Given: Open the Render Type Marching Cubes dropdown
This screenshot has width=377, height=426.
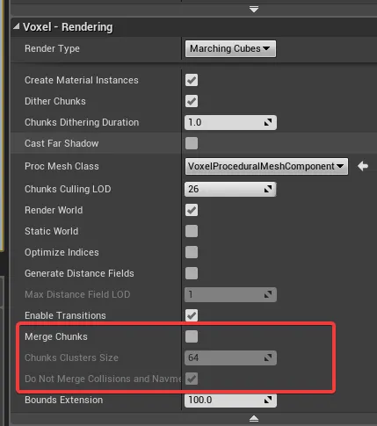Looking at the screenshot, I should [x=230, y=48].
